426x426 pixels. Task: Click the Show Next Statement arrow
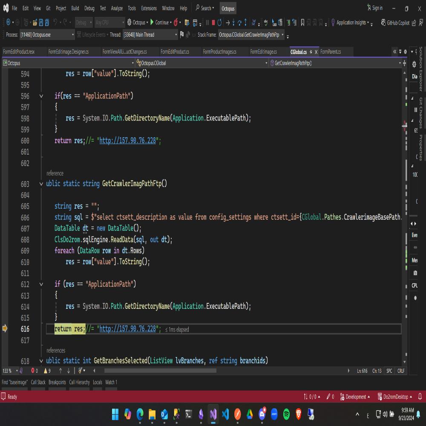pos(227,23)
